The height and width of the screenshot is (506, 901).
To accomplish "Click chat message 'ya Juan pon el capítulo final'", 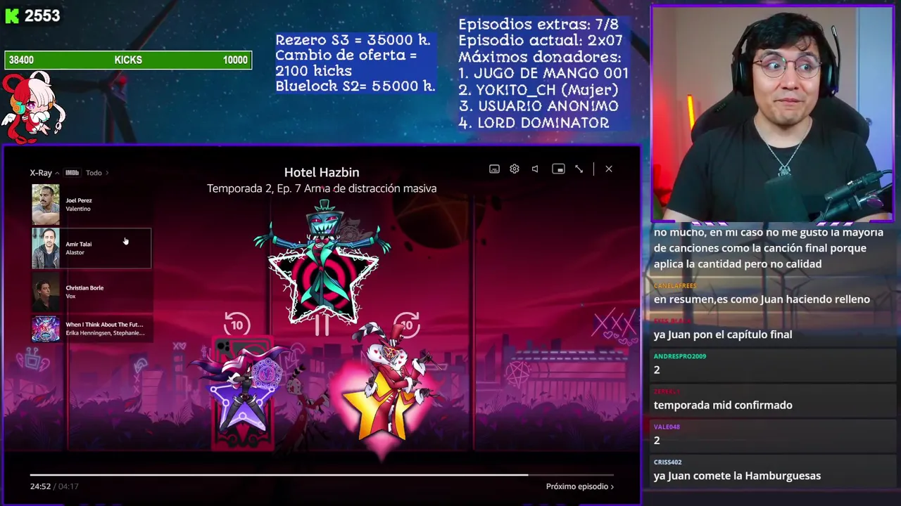I will pyautogui.click(x=723, y=335).
